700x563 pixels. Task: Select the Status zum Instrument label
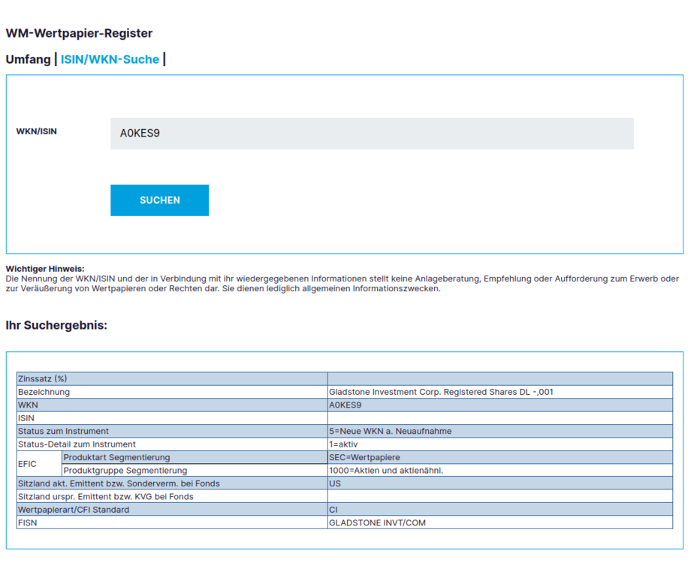click(x=63, y=431)
